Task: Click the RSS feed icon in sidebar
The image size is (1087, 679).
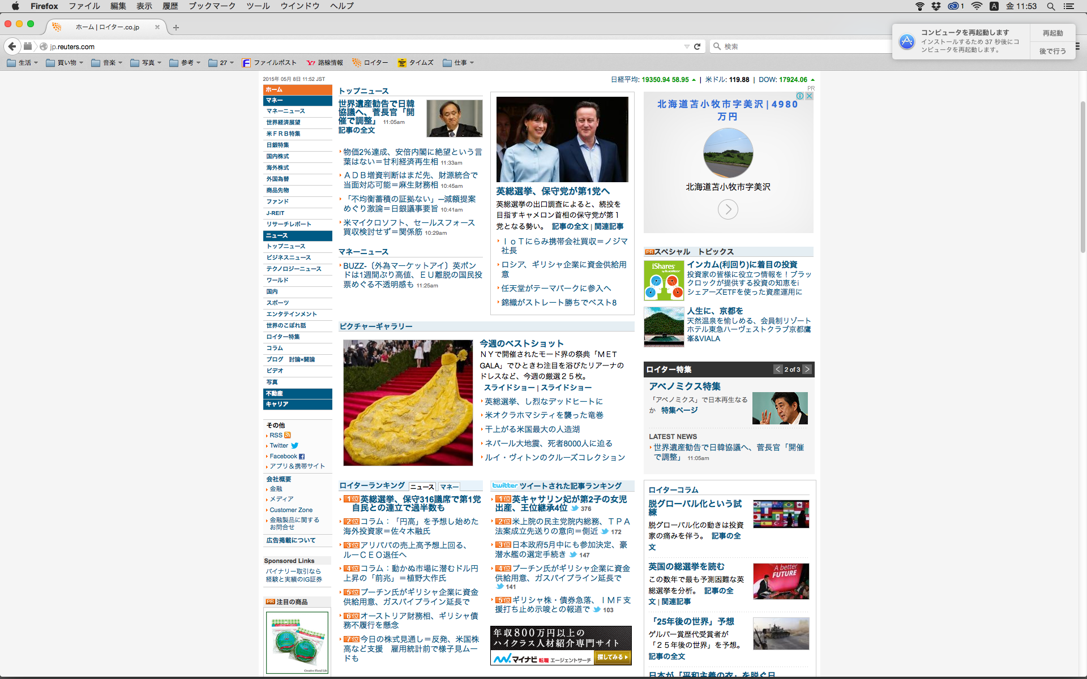Action: tap(288, 435)
